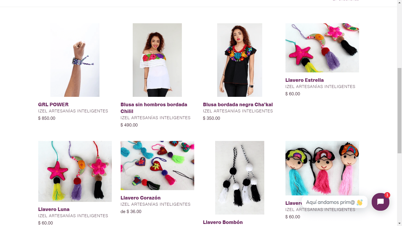The image size is (402, 226).
Task: Select the Frida doll keychain image
Action: click(x=322, y=168)
